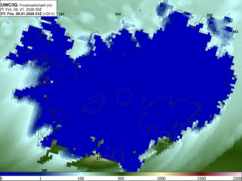The height and width of the screenshot is (181, 242).
Task: Click the "(+25 h)" forecast offset text
Action: click(x=49, y=14)
